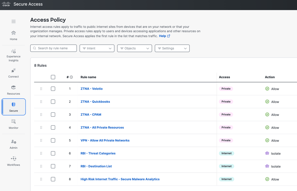Click Internet badge for RBI - Destination List

tap(227, 166)
